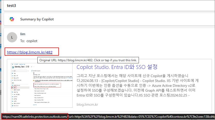Click the email subject test3
This screenshot has height=120, width=215.
coord(11,6)
